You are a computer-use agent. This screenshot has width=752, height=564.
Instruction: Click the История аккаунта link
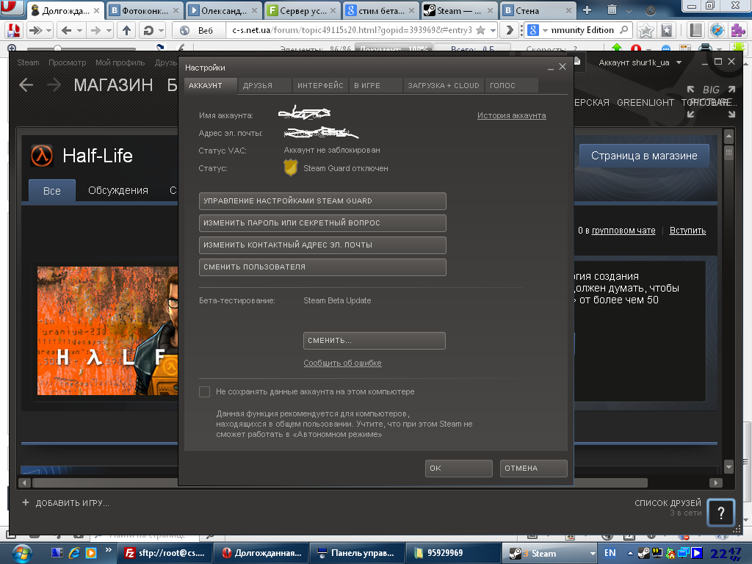click(x=511, y=115)
